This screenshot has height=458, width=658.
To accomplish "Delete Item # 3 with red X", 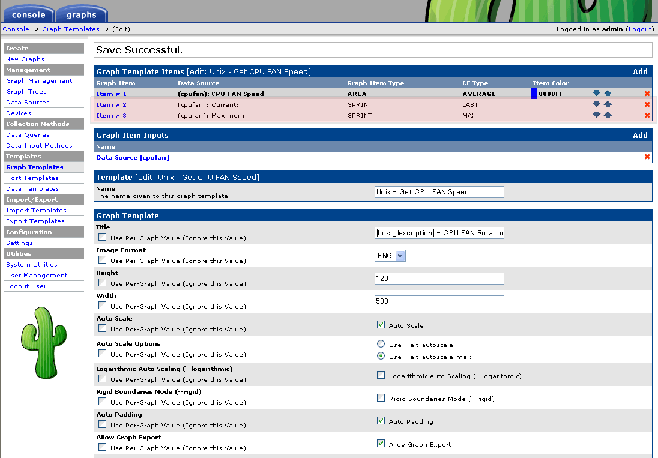I will tap(647, 115).
